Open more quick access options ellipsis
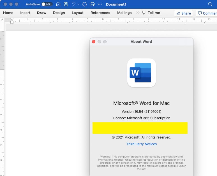 [100, 4]
